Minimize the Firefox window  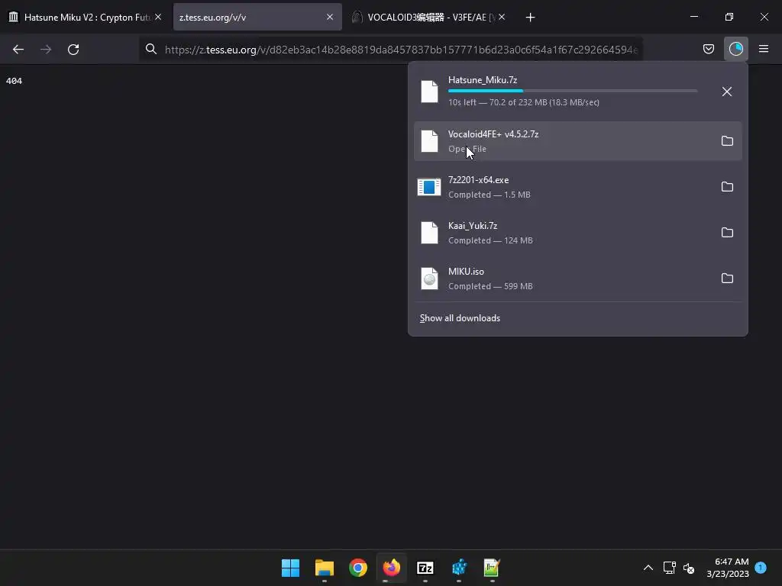tap(693, 17)
